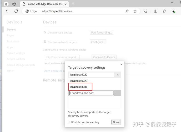181x132 pixels.
Task: Refresh the current page
Action: point(16,11)
